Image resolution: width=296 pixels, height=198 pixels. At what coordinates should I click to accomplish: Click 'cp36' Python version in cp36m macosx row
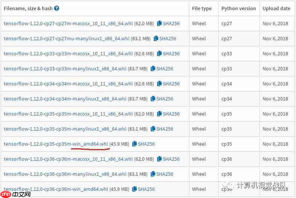pyautogui.click(x=227, y=159)
